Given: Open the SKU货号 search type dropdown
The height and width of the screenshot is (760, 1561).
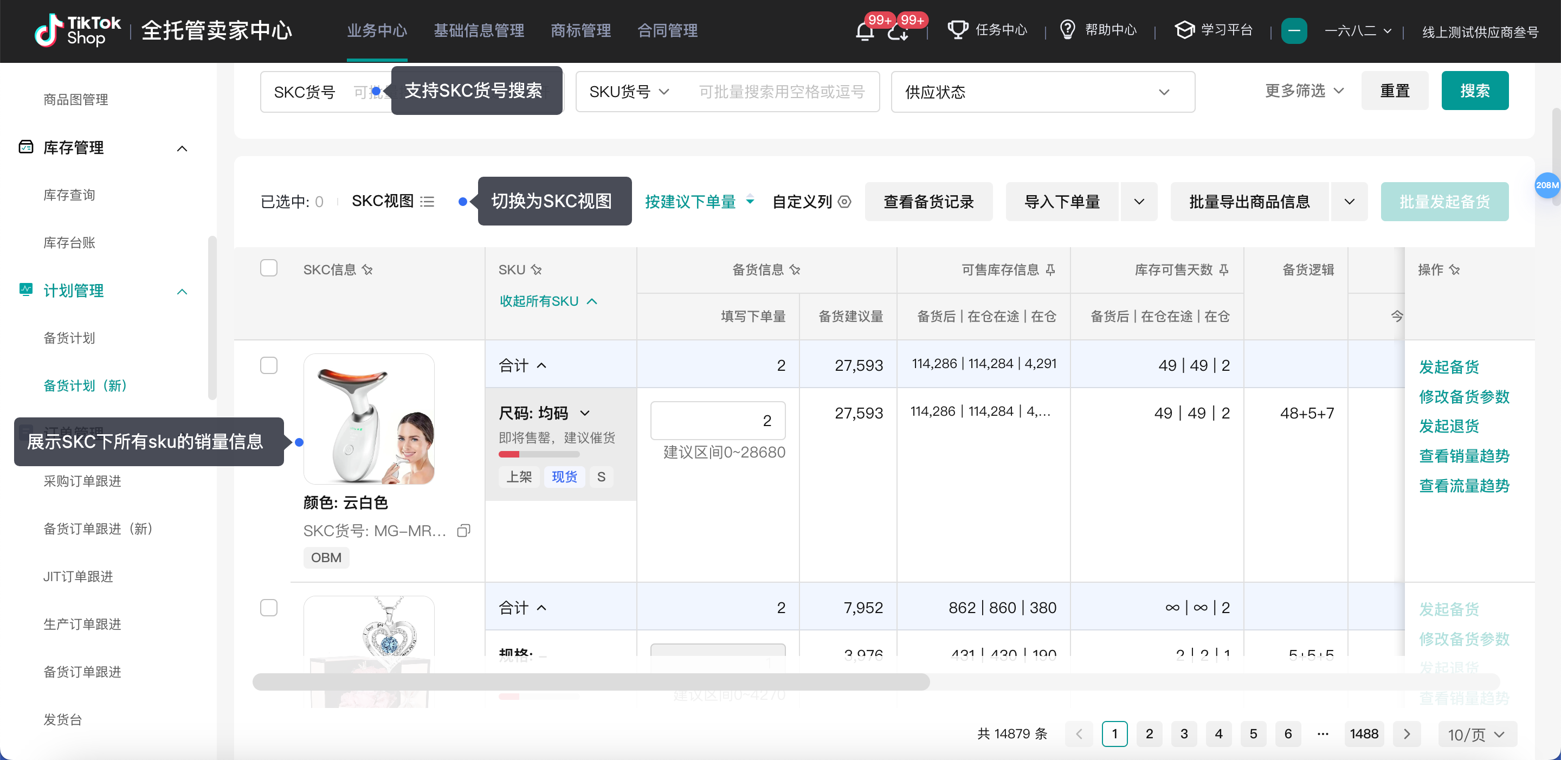Looking at the screenshot, I should (629, 92).
